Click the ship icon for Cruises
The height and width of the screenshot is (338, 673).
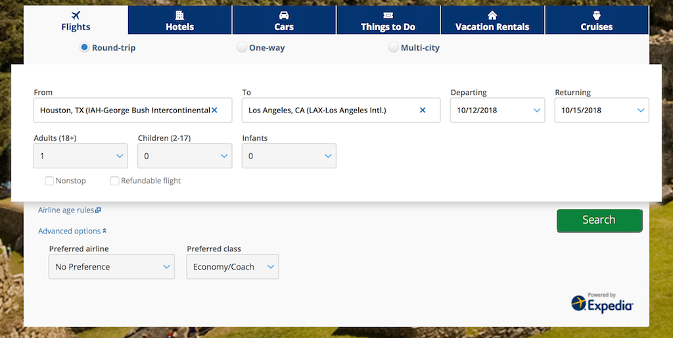[x=596, y=15]
